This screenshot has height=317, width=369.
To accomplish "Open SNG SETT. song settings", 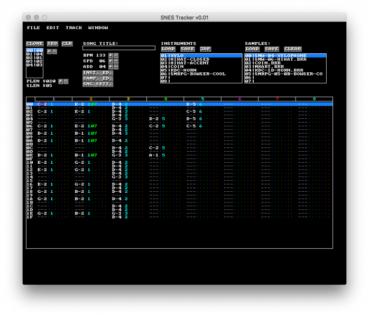I will click(x=98, y=84).
